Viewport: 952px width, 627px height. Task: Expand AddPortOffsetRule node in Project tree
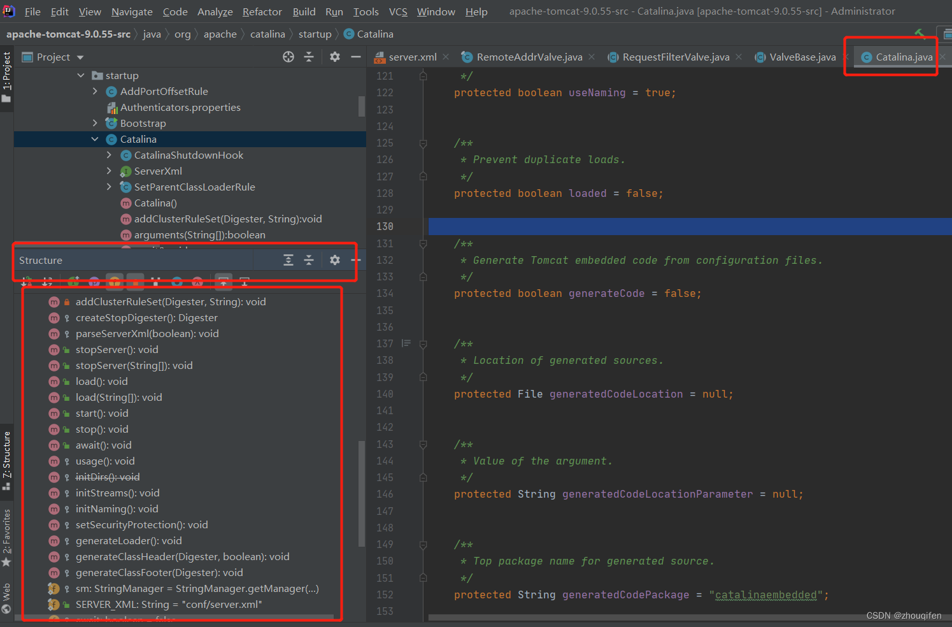[95, 91]
